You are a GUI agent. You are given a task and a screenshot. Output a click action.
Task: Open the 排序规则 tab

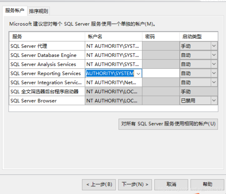tap(38, 11)
